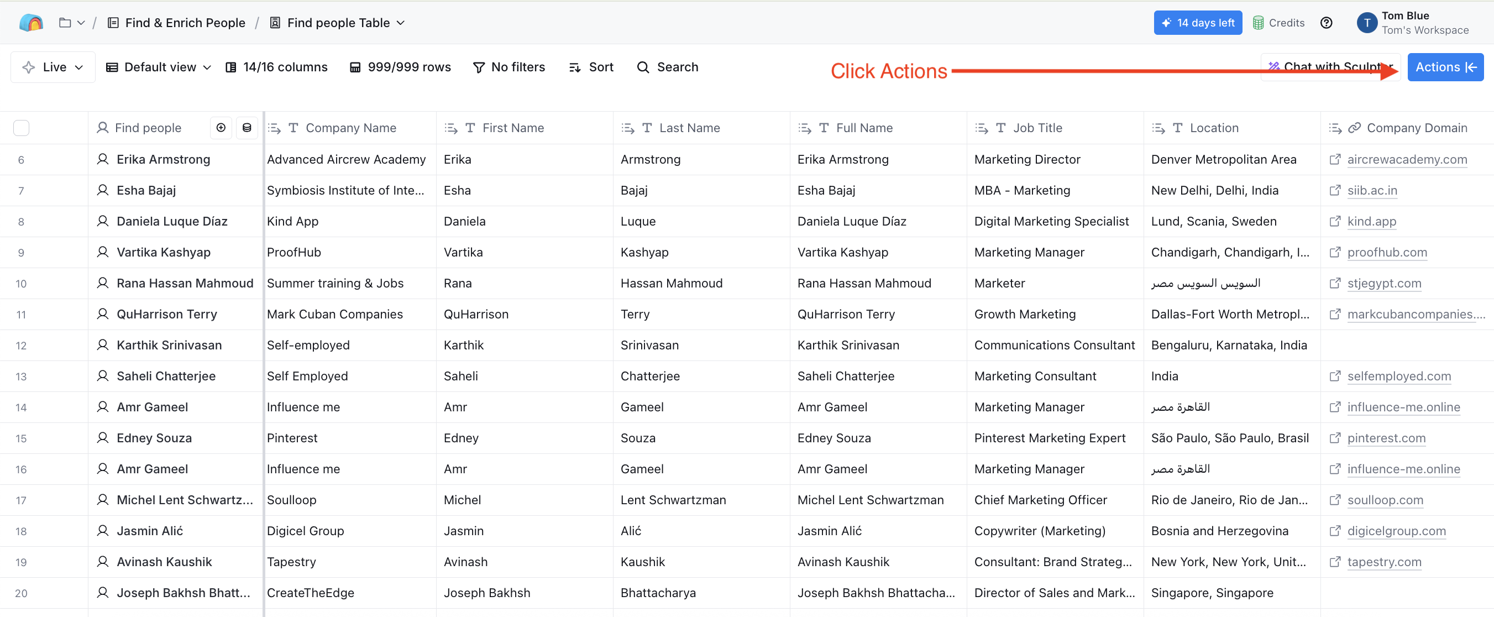Toggle the select-all rows checkbox
Image resolution: width=1494 pixels, height=617 pixels.
[21, 128]
